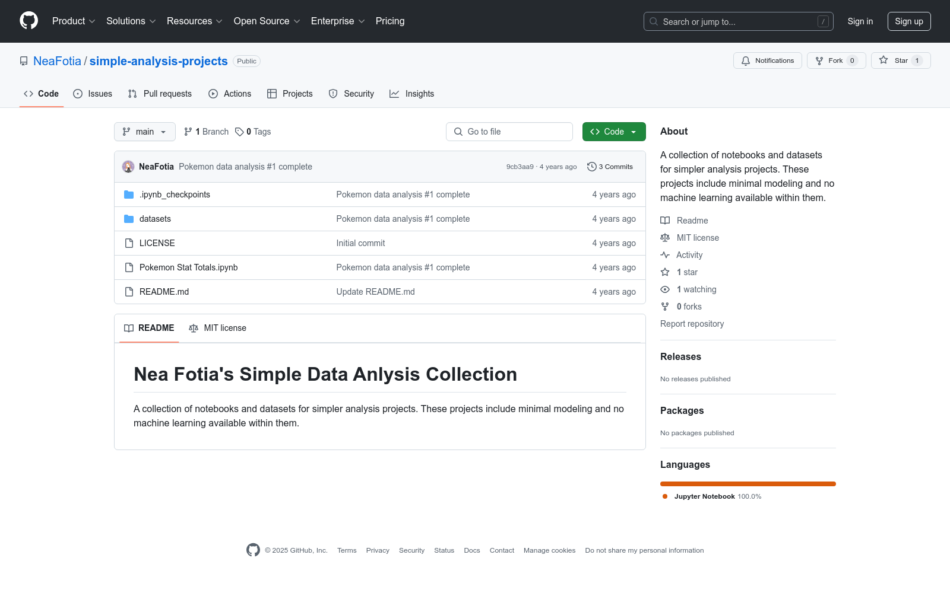950x593 pixels.
Task: View the 3 Commits history
Action: [610, 167]
